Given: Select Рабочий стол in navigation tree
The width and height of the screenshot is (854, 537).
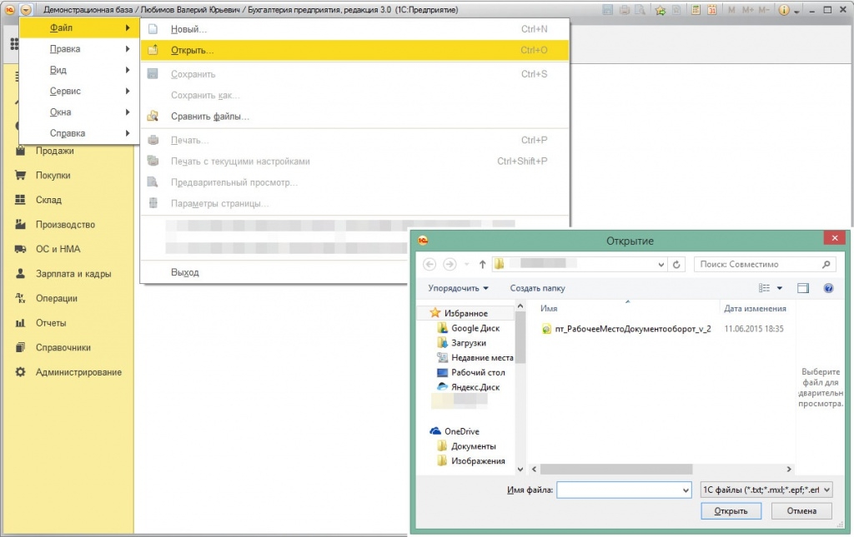Looking at the screenshot, I should coord(478,372).
